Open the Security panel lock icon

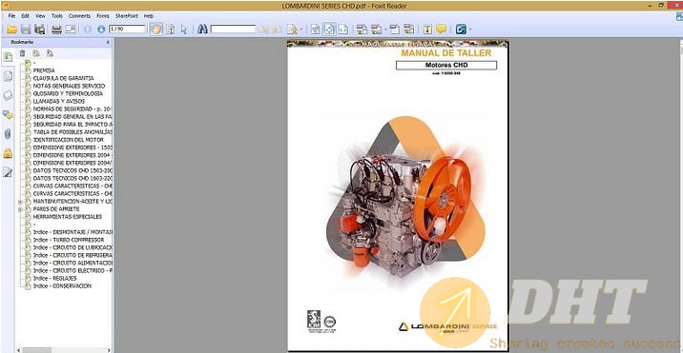[x=8, y=153]
